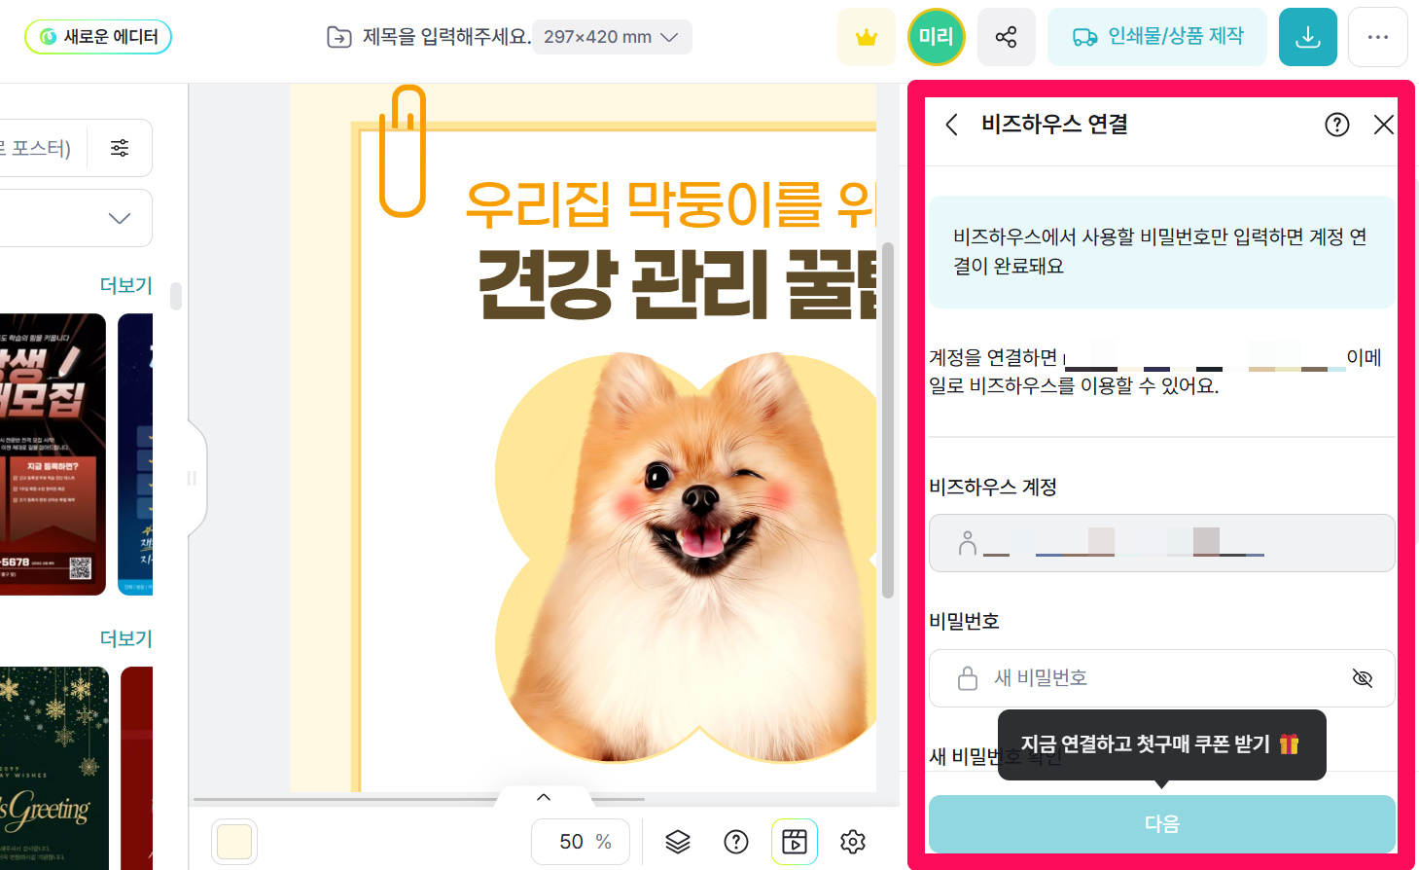Viewport: 1419px width, 870px height.
Task: Open the three-dots more options menu
Action: pos(1377,37)
